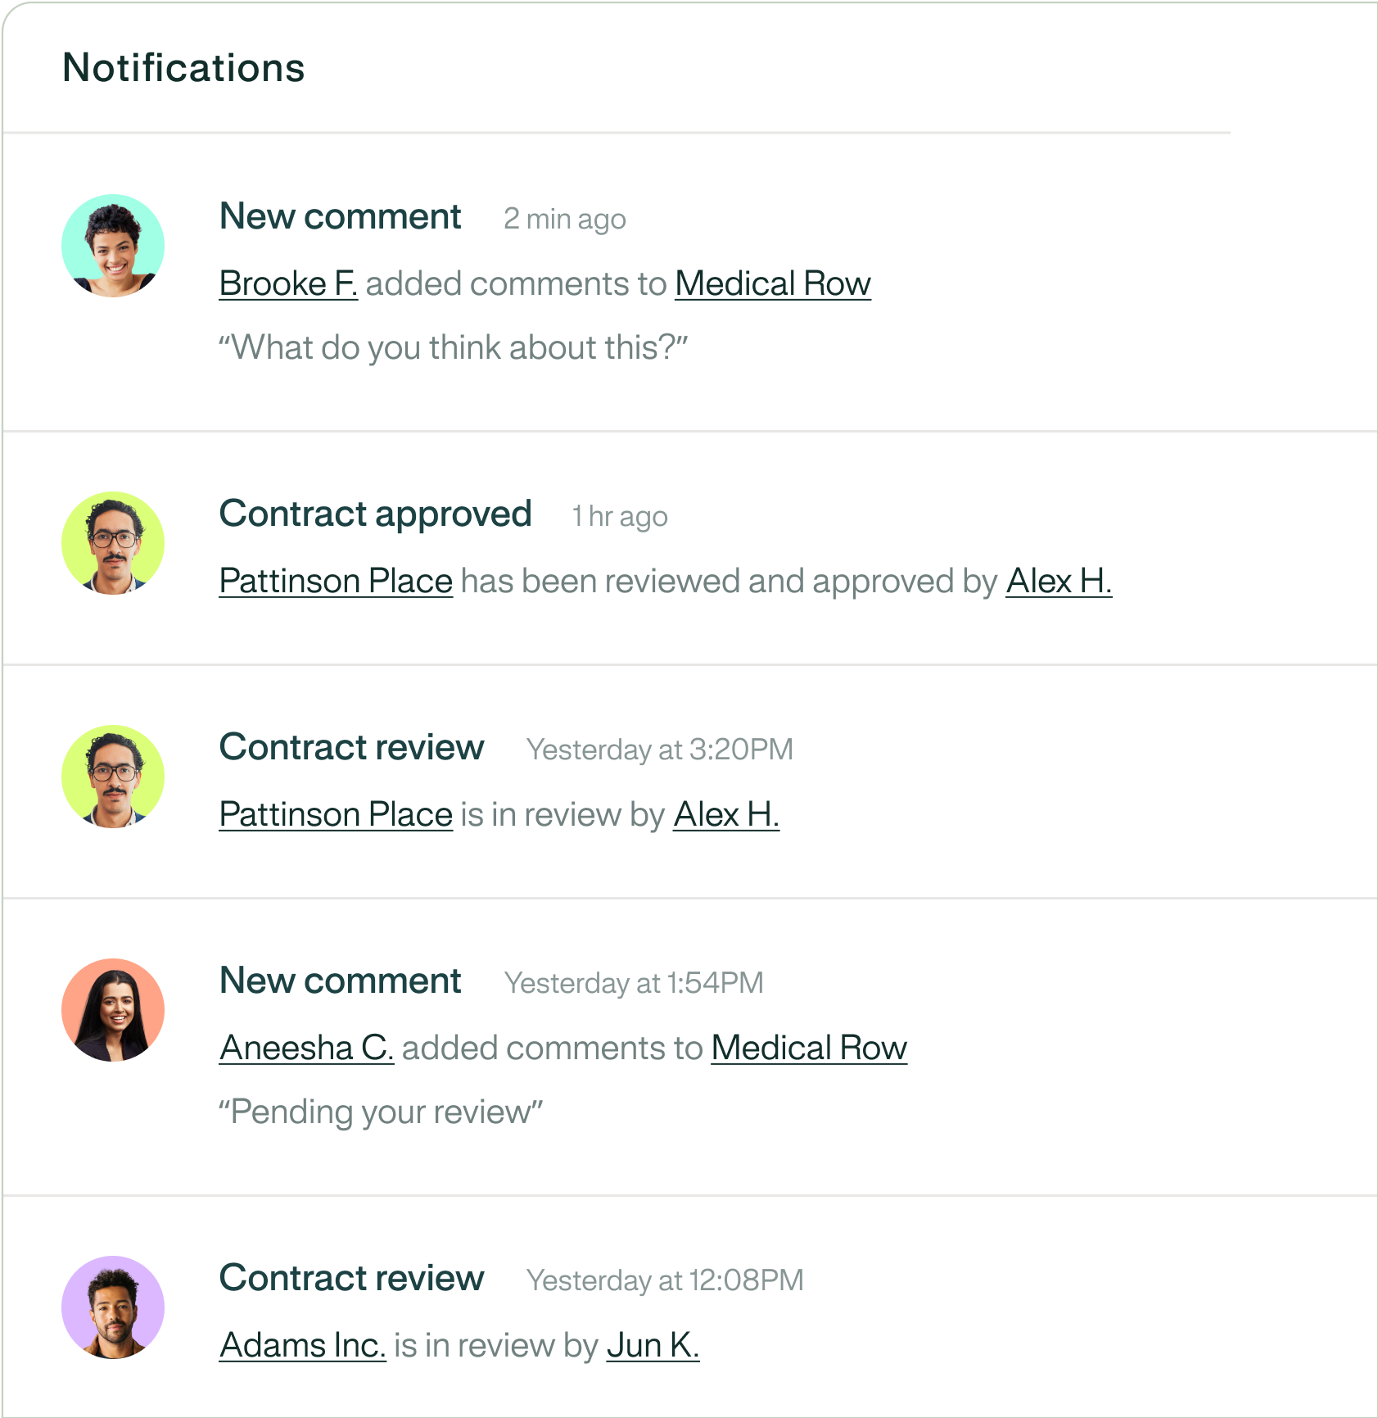This screenshot has height=1418, width=1378.
Task: Open the Brooke F. profile link
Action: pos(288,283)
